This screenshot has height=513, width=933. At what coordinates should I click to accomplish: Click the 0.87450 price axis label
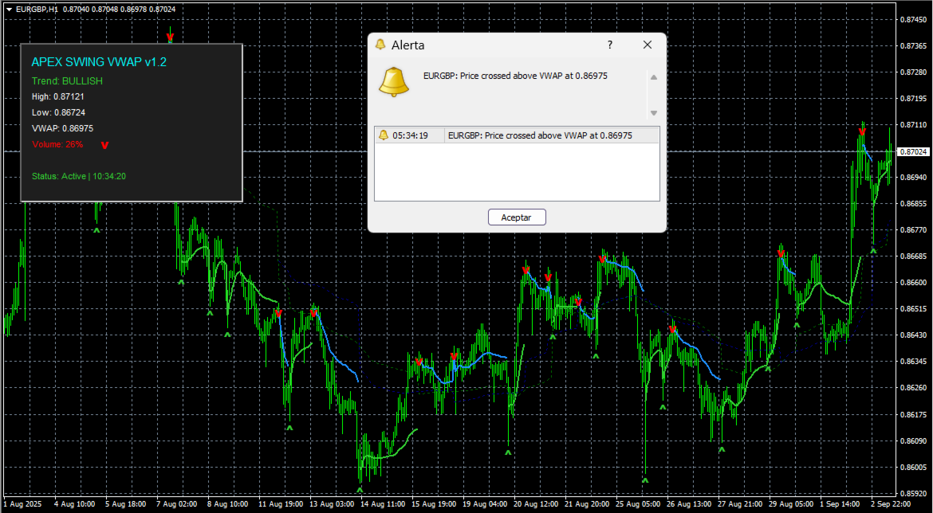click(912, 20)
